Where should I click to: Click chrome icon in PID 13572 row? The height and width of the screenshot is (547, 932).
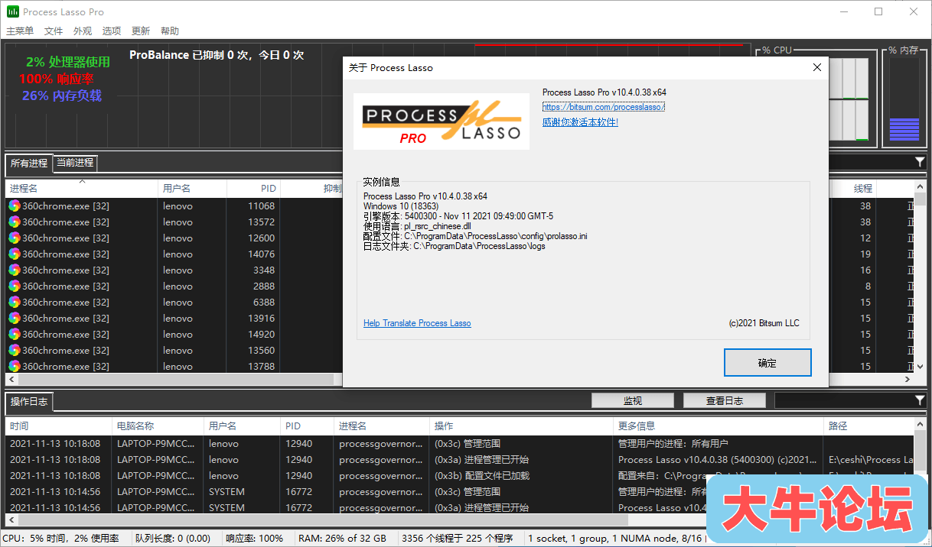(15, 222)
